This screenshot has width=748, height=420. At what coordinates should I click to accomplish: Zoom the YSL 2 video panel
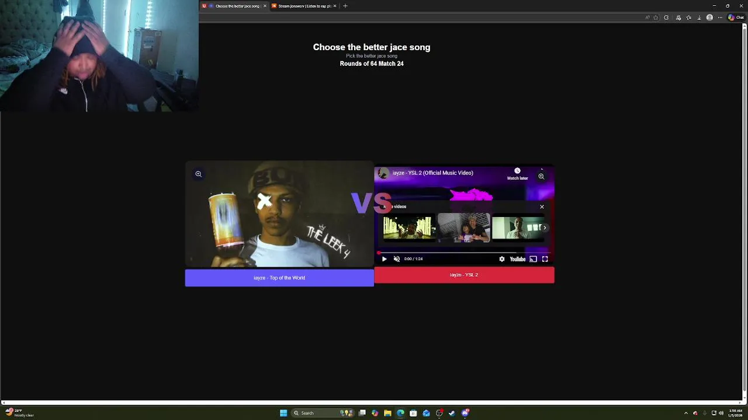(541, 176)
